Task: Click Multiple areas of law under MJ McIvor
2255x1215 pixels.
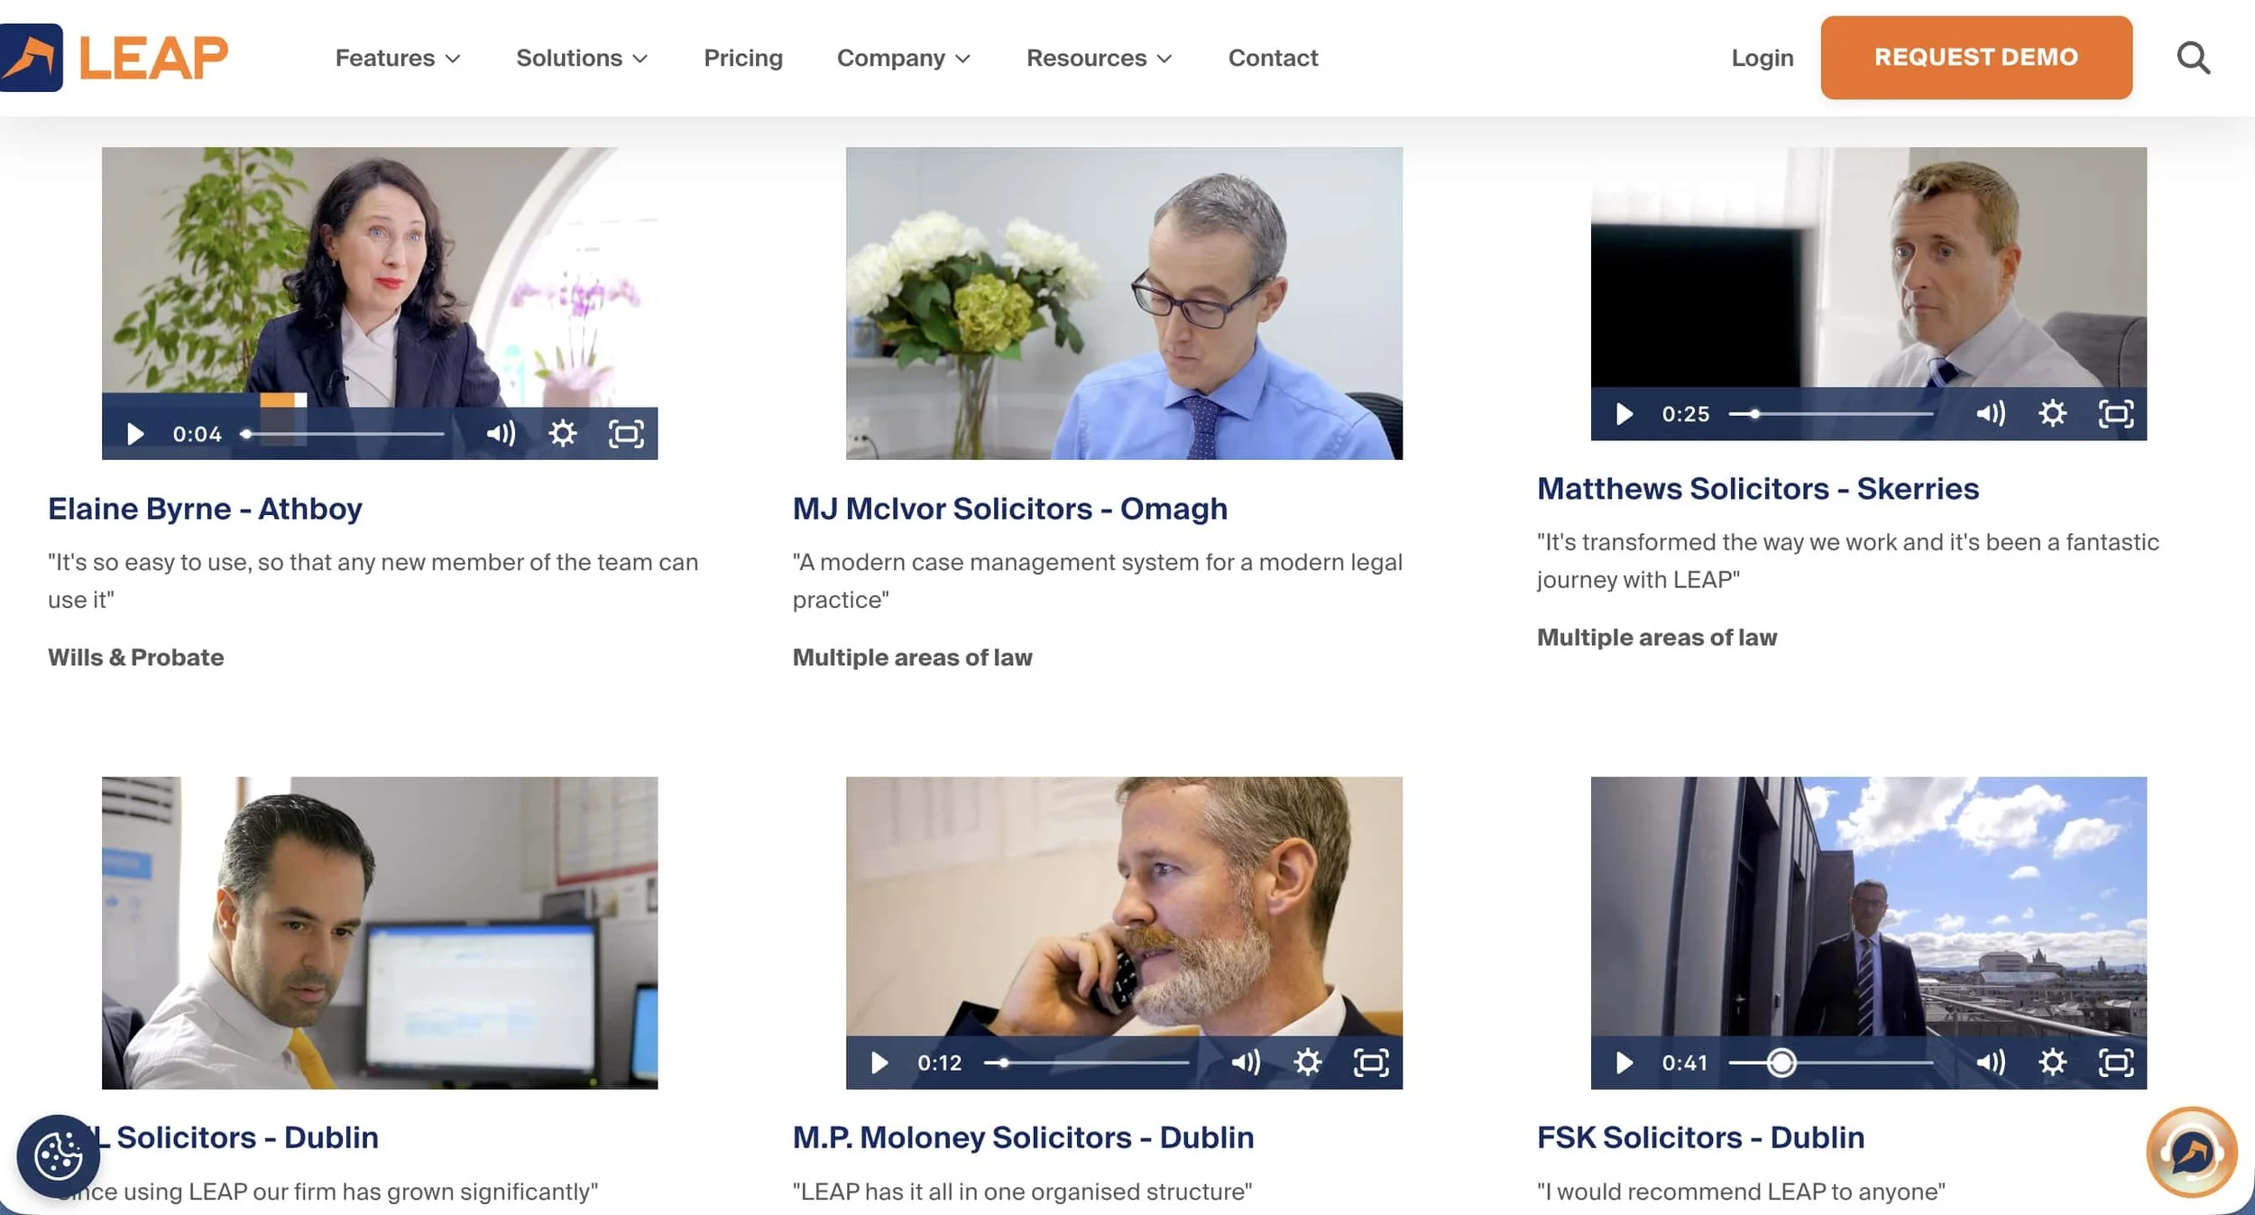Action: 912,658
